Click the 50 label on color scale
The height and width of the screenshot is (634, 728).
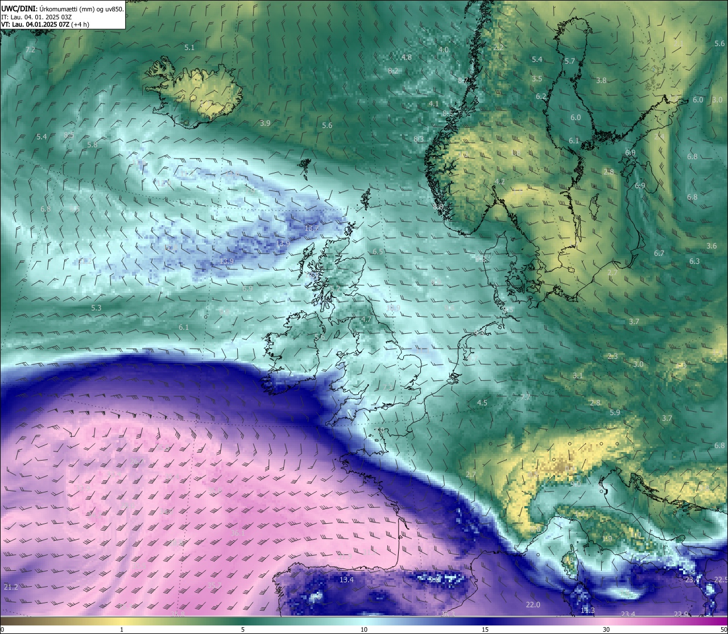[723, 629]
